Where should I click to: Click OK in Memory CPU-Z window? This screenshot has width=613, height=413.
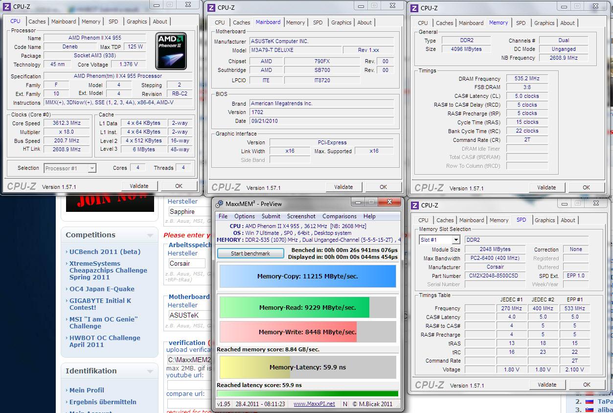pyautogui.click(x=587, y=187)
